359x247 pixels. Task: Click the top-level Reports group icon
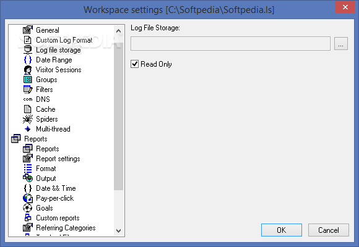(16, 139)
